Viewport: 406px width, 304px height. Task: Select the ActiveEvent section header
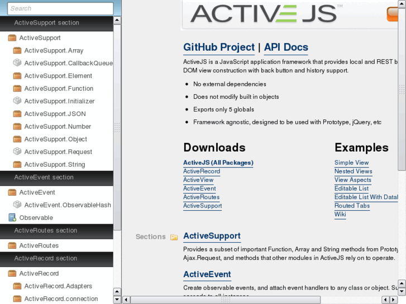point(56,178)
